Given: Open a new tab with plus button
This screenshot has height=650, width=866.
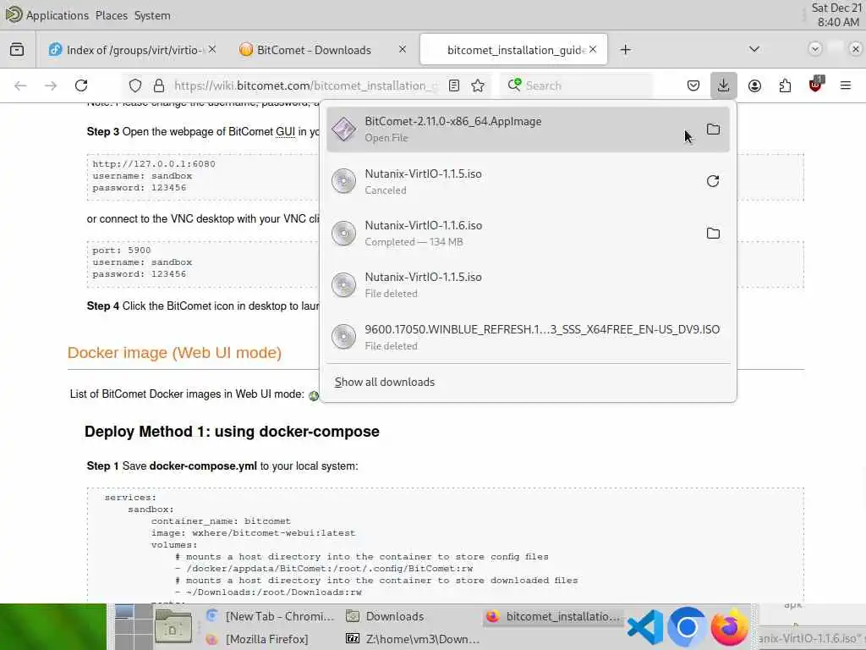Looking at the screenshot, I should 625,50.
